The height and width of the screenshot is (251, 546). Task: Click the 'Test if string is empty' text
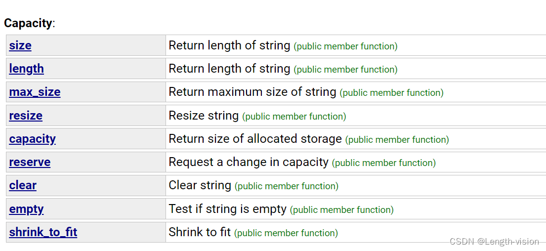click(228, 209)
